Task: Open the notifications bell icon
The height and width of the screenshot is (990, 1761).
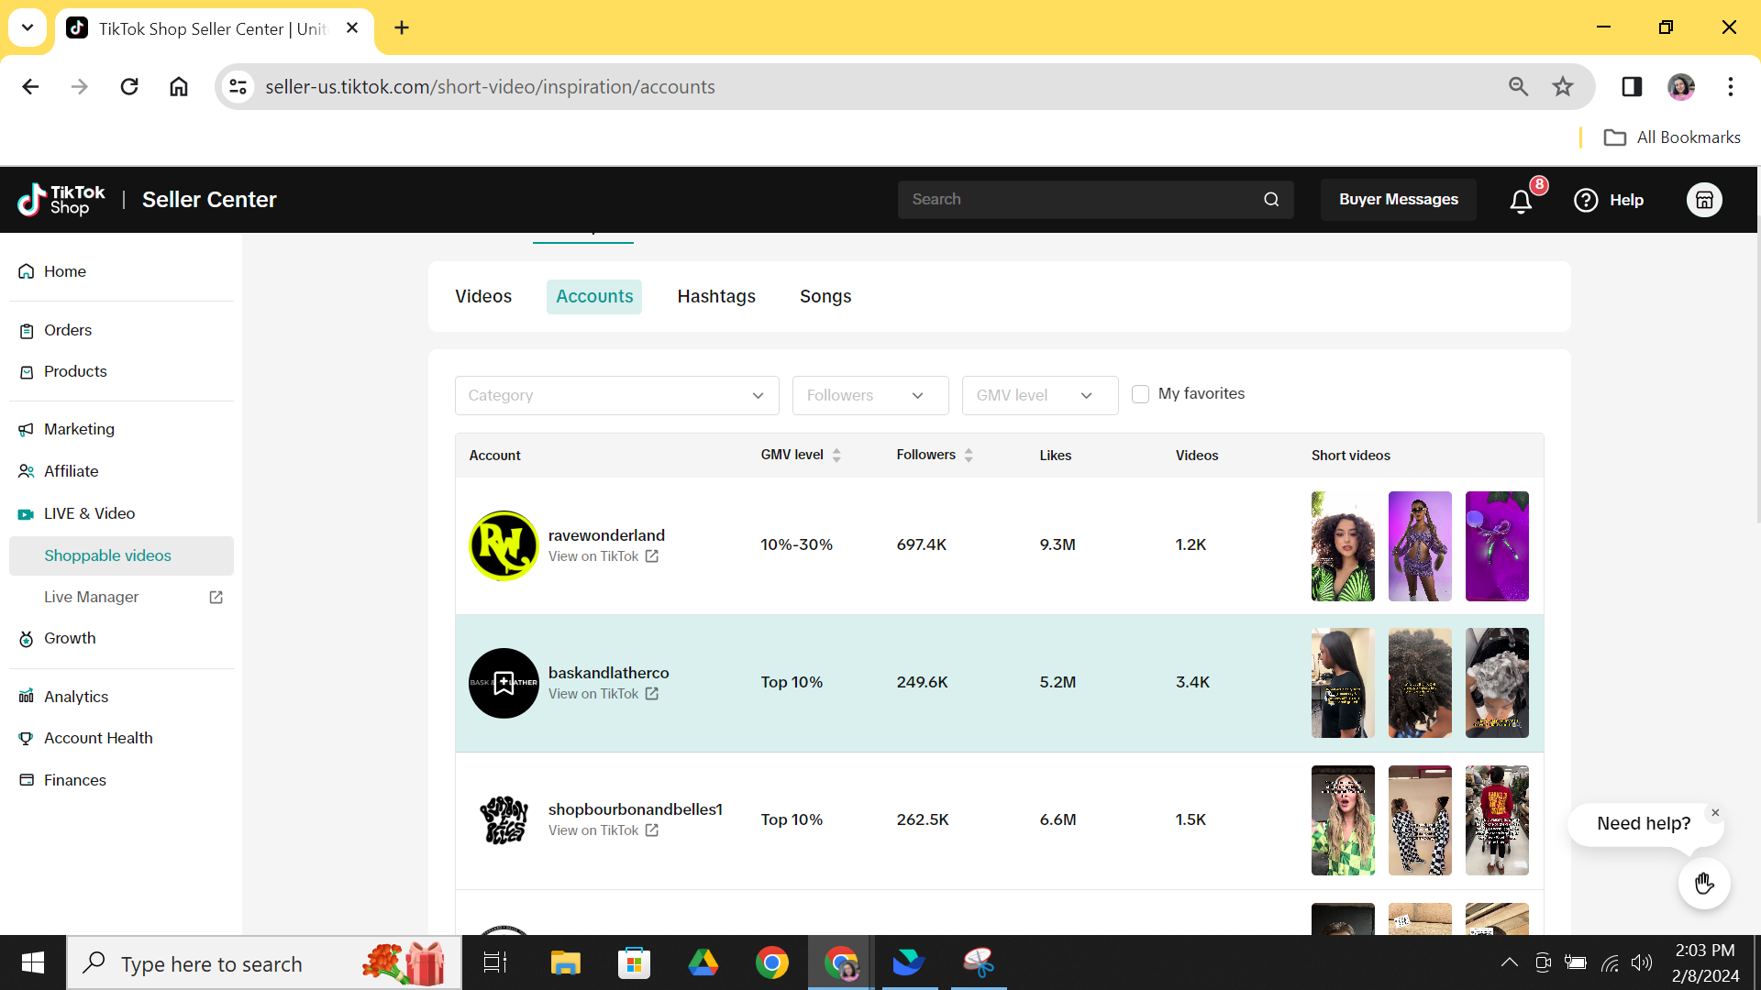Action: (1521, 201)
